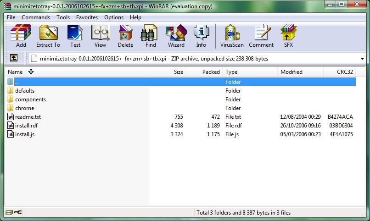This screenshot has width=370, height=221.
Task: Click the SFX toolbar icon
Action: [288, 36]
